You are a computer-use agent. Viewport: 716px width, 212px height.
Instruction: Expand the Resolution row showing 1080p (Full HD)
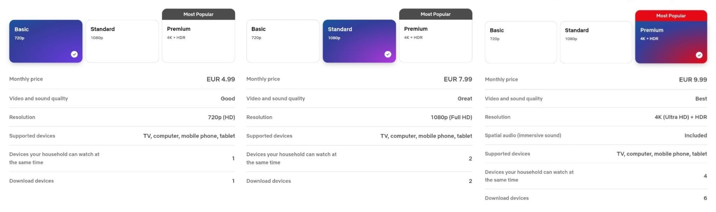(x=359, y=117)
